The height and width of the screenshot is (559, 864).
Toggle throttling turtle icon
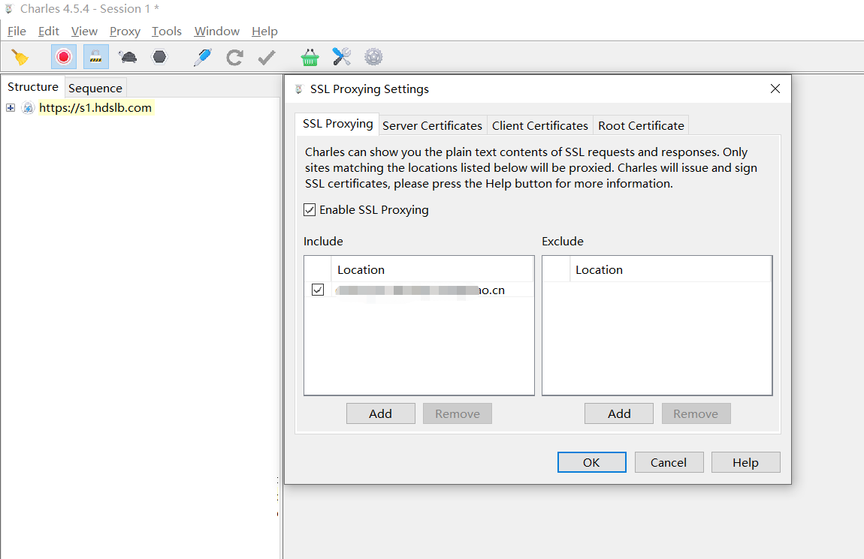(128, 57)
